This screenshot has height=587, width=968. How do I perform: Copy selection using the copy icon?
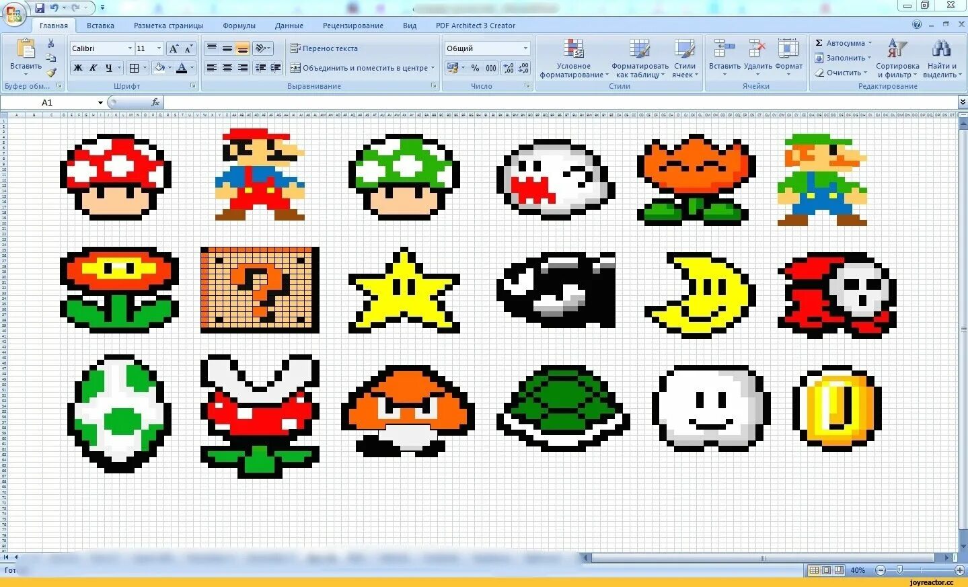click(51, 58)
